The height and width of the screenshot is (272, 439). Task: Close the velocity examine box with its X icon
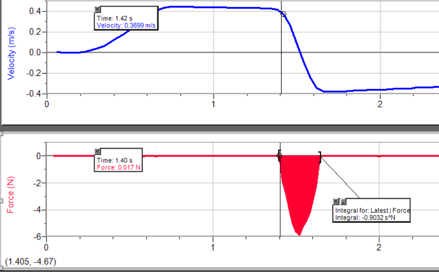point(98,9)
